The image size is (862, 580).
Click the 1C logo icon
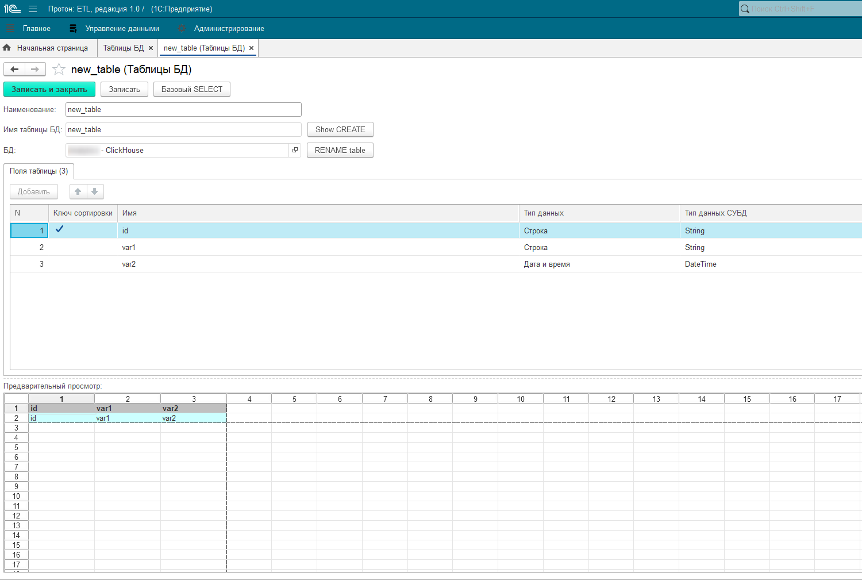pos(11,9)
